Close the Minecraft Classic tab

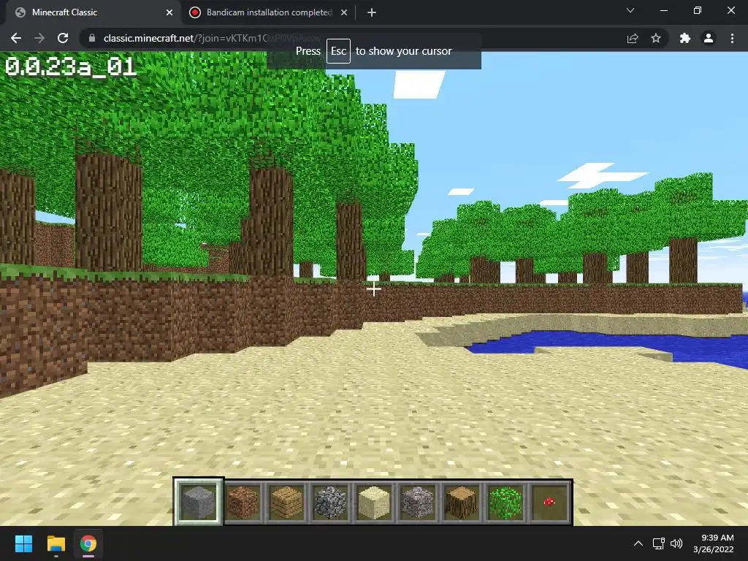(x=169, y=12)
